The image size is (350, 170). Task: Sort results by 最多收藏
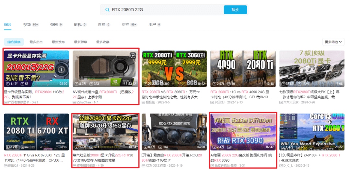point(103,42)
